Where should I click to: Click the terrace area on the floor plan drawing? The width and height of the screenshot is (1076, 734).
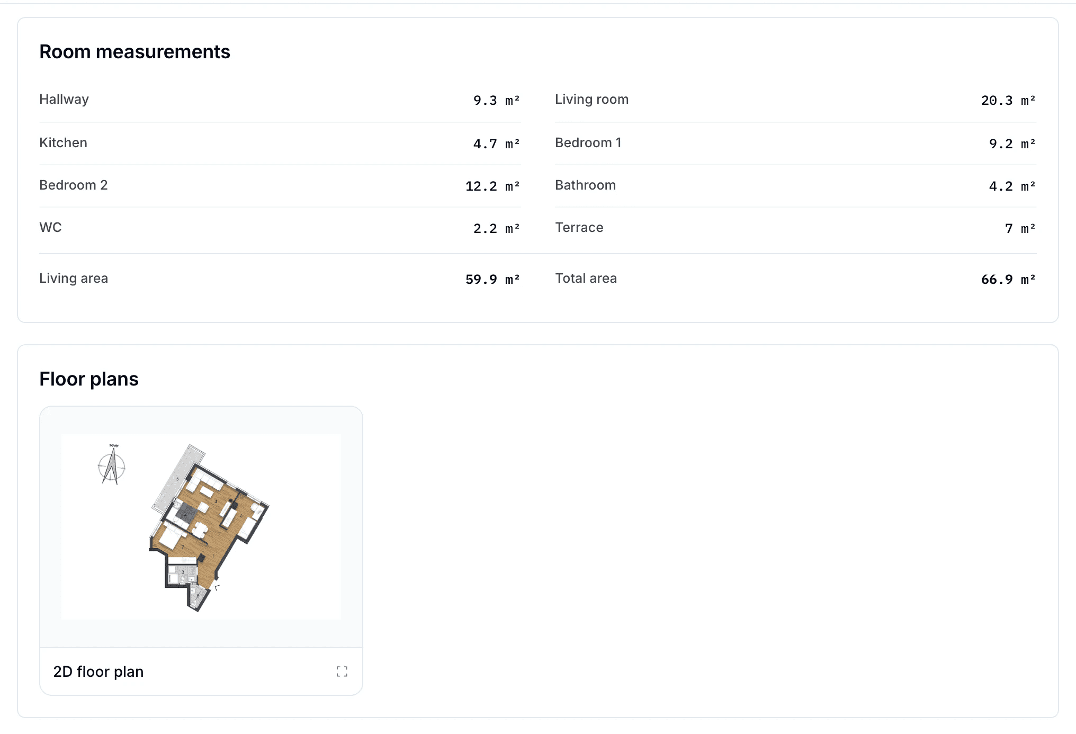pyautogui.click(x=177, y=479)
